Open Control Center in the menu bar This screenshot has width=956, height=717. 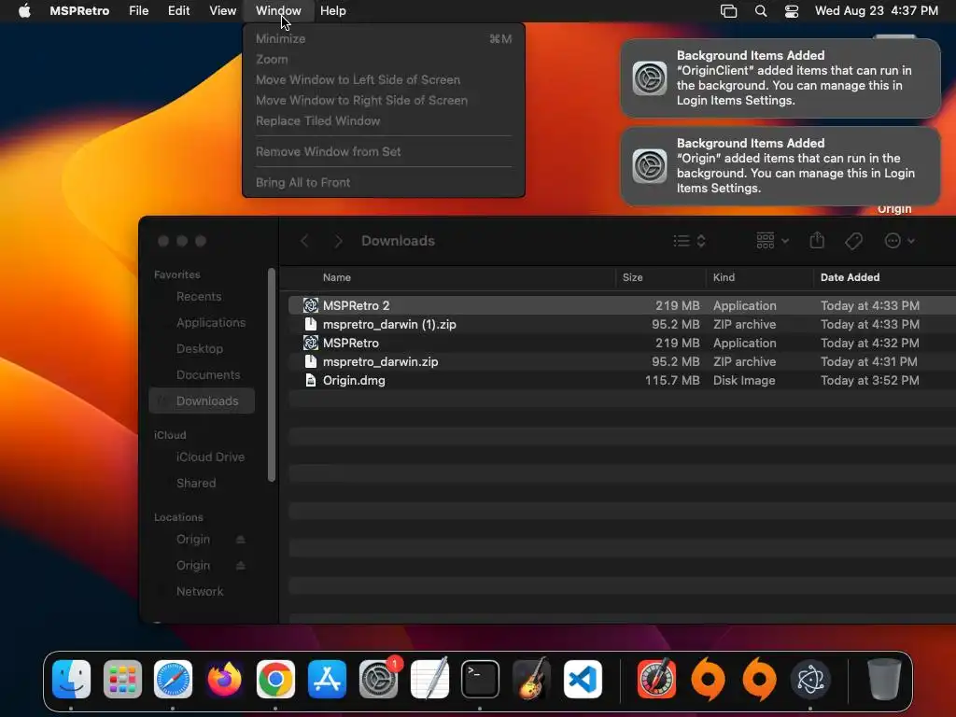pos(792,10)
